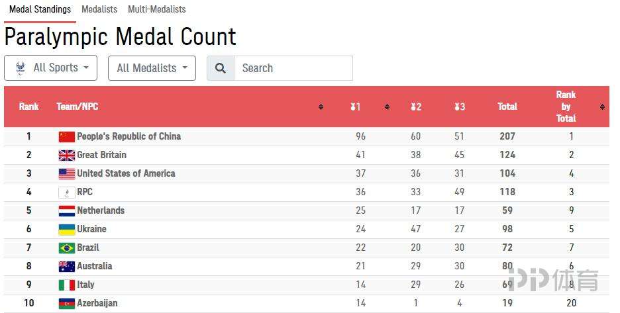The width and height of the screenshot is (620, 313).
Task: Click the Brazil flag icon
Action: (x=67, y=248)
